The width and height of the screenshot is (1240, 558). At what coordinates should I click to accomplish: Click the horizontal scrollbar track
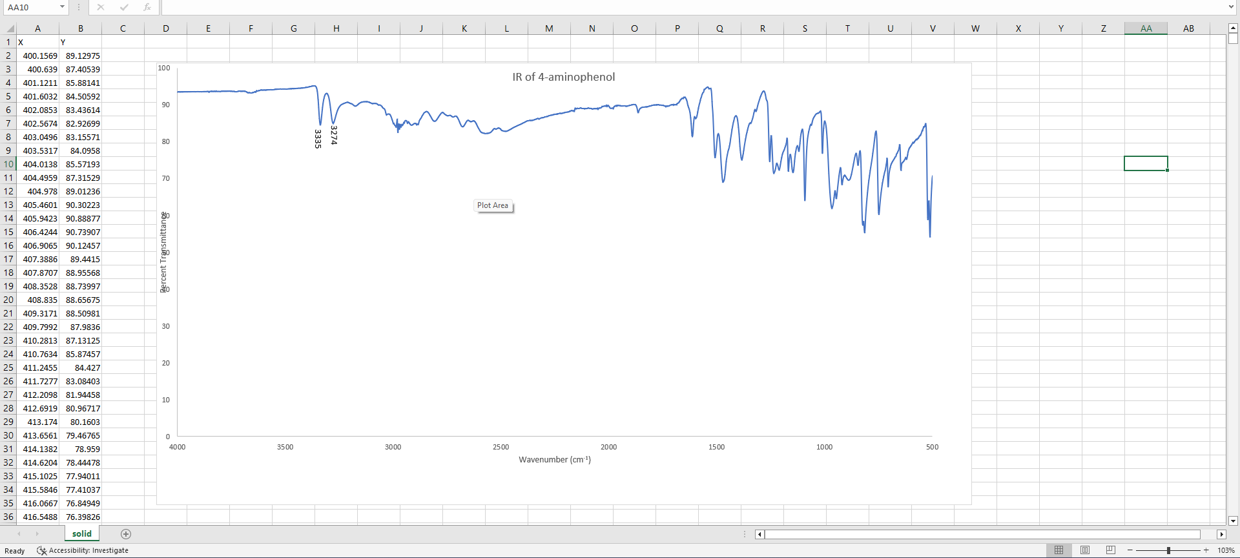point(982,535)
